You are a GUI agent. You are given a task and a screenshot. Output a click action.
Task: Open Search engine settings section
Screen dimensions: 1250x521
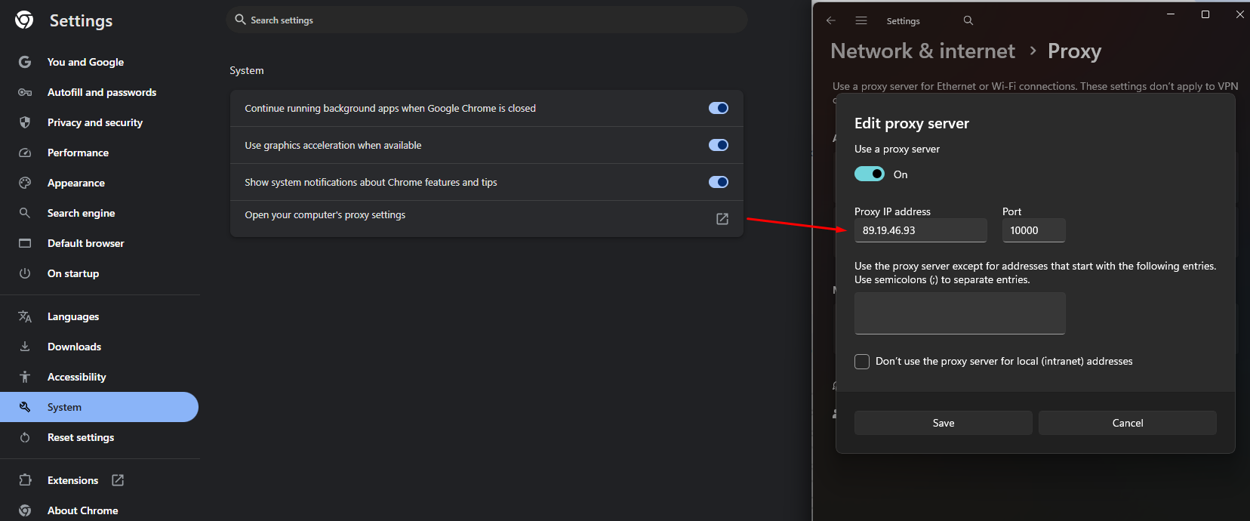(82, 213)
